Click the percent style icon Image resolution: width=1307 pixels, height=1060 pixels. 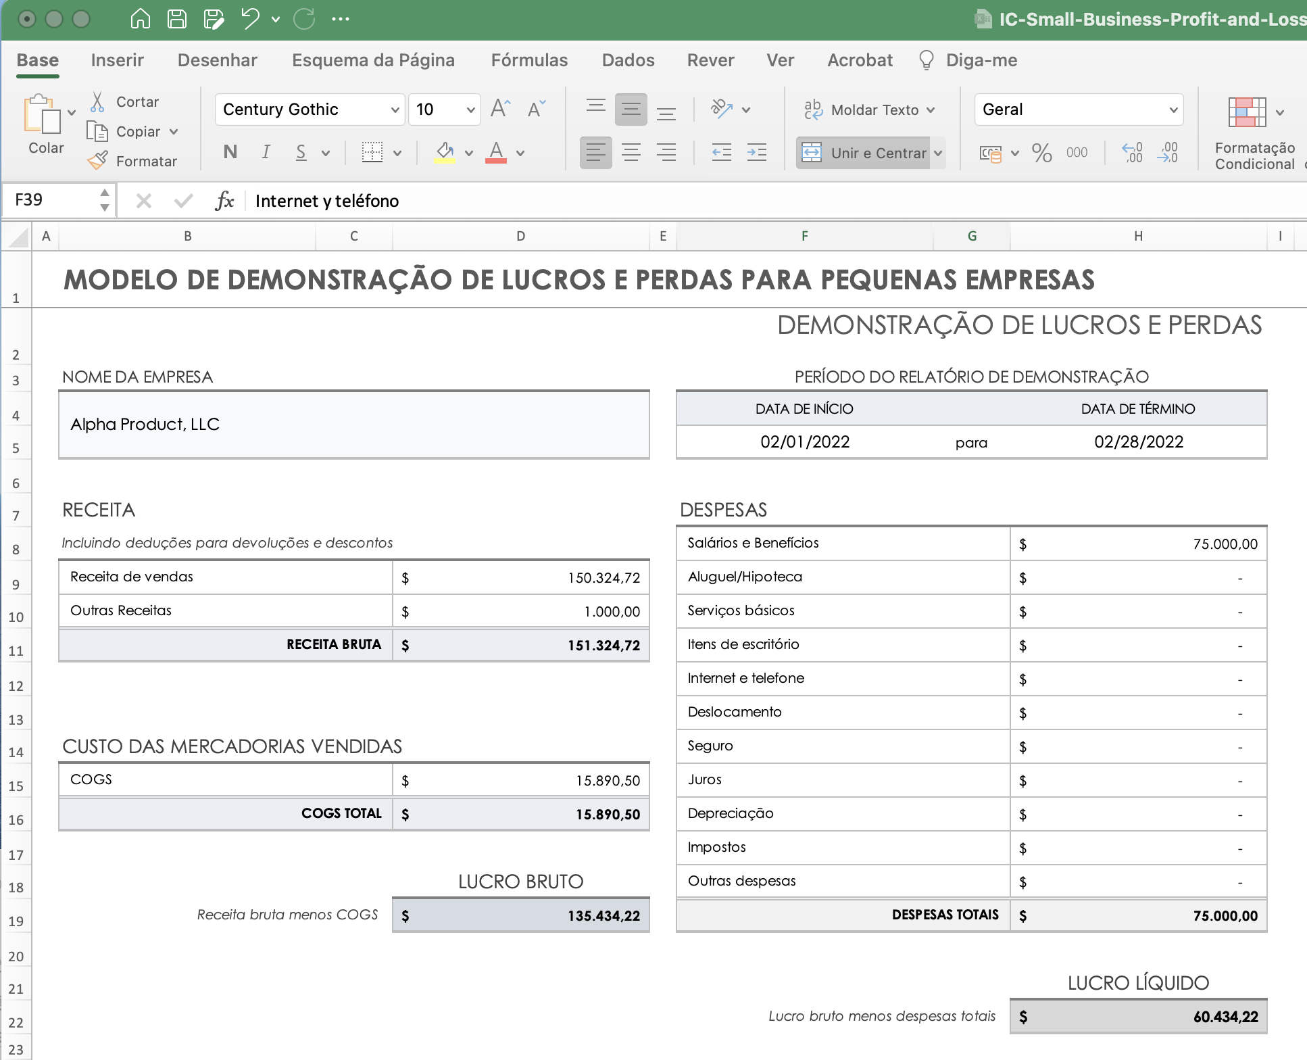pyautogui.click(x=1041, y=153)
